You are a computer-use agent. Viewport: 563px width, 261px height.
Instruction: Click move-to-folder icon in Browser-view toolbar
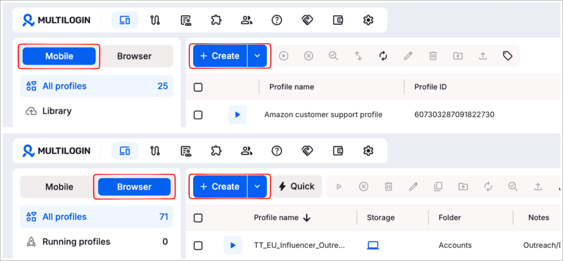tap(463, 186)
